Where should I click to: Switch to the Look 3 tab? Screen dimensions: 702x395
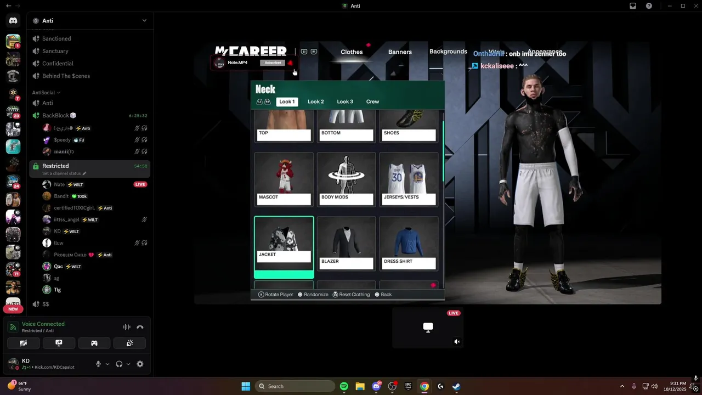(345, 101)
